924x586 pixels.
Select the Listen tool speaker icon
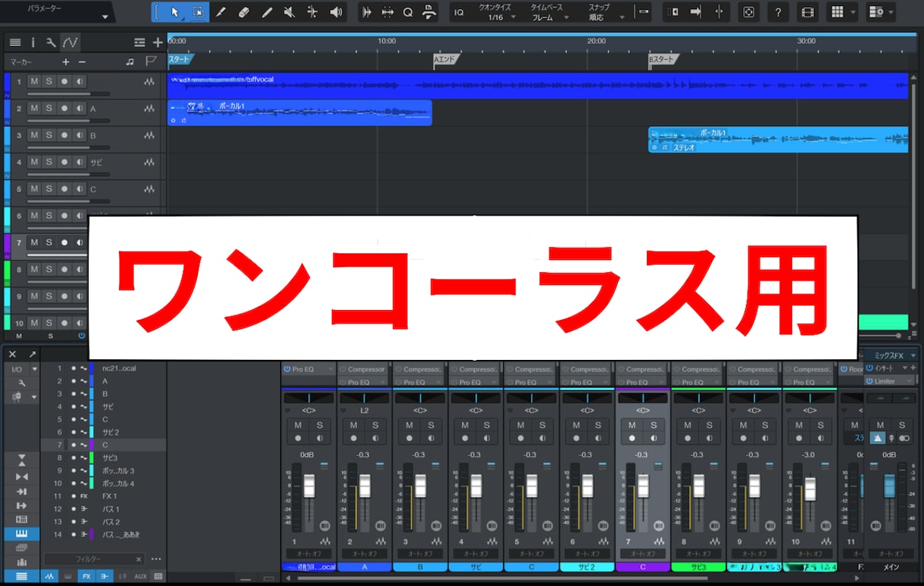pyautogui.click(x=336, y=12)
